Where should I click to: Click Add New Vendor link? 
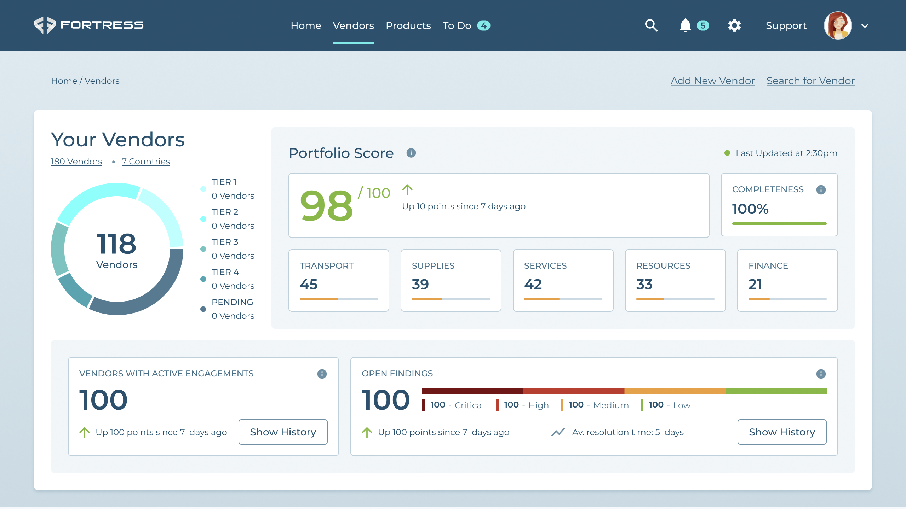tap(713, 81)
